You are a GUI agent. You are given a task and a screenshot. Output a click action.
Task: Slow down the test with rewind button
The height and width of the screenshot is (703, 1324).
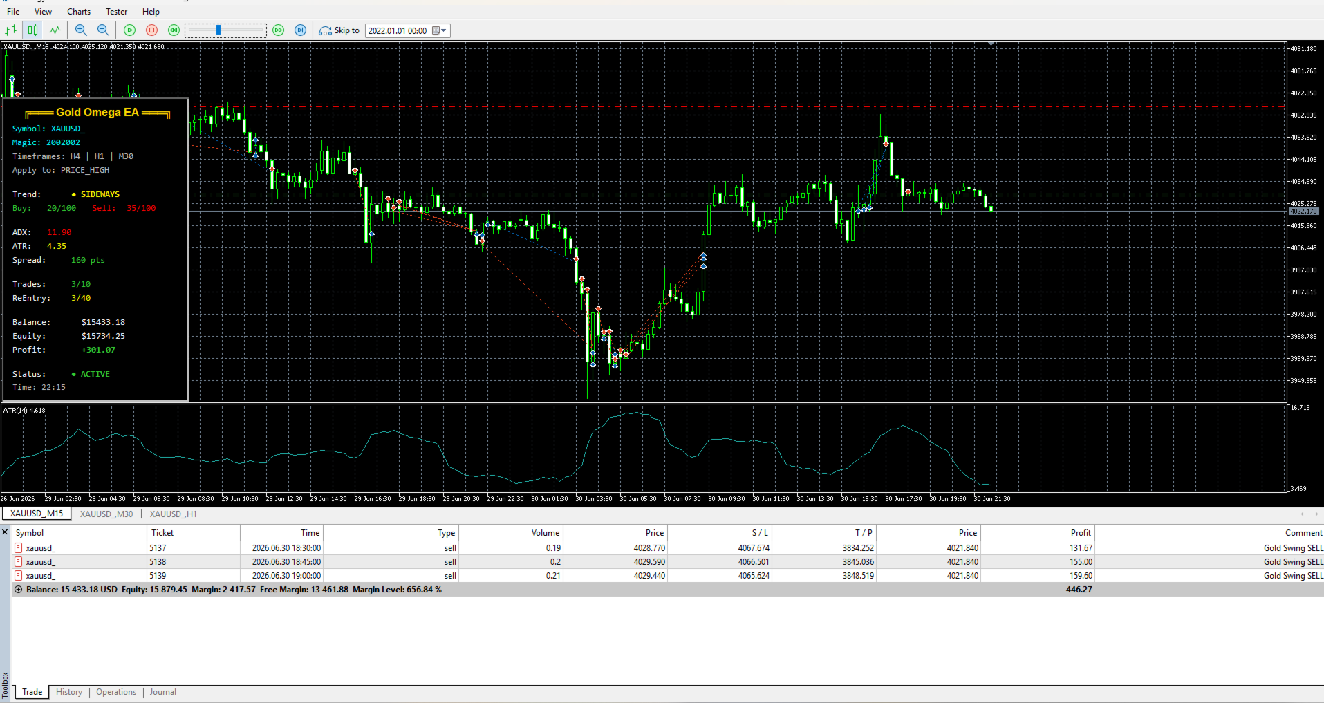click(174, 30)
